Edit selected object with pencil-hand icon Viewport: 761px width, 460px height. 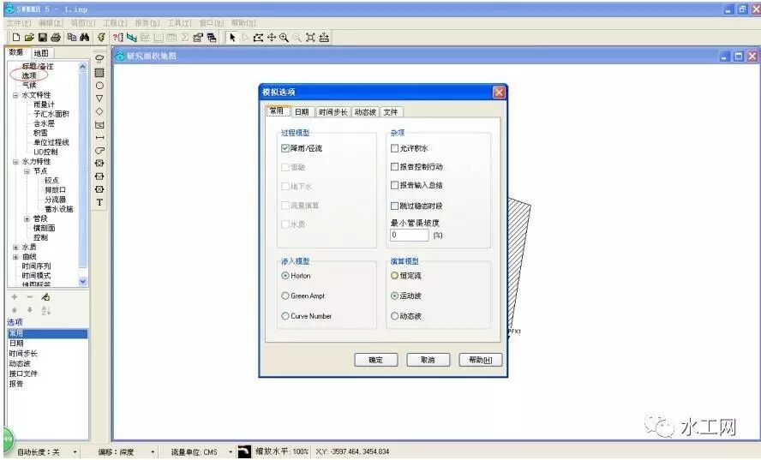coord(45,297)
